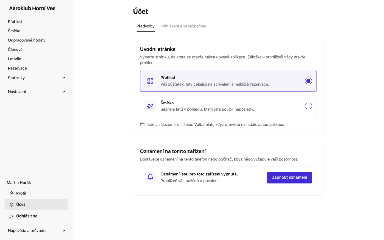Select the Šmírka radio button
This screenshot has height=240, width=384.
pyautogui.click(x=308, y=106)
